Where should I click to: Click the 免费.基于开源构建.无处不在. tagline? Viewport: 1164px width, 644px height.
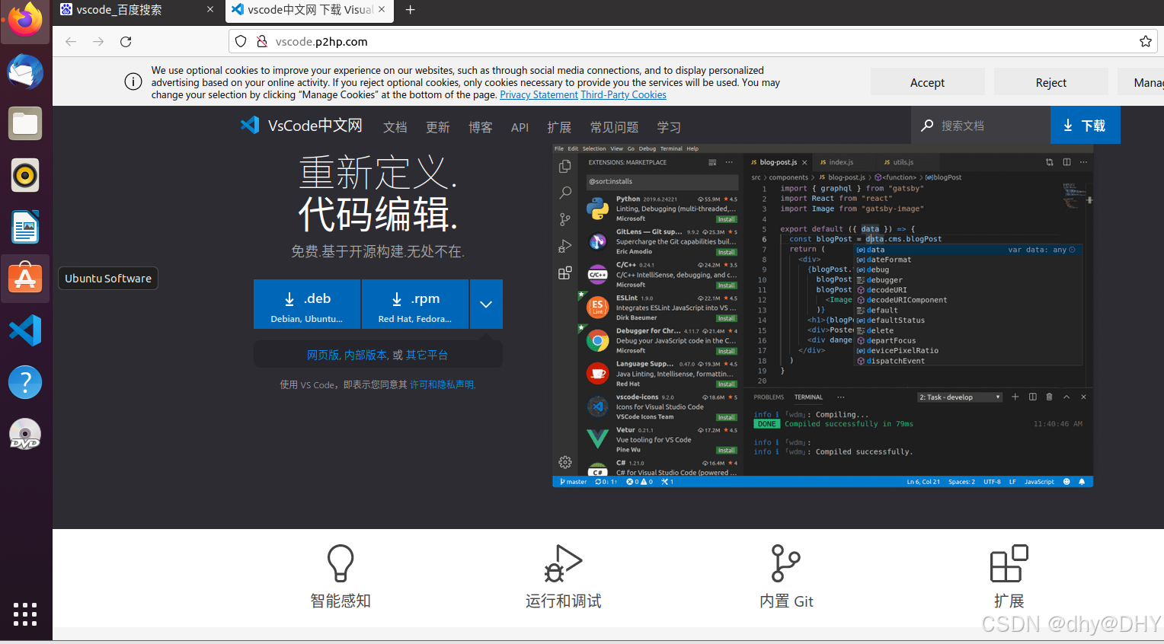[x=378, y=251]
